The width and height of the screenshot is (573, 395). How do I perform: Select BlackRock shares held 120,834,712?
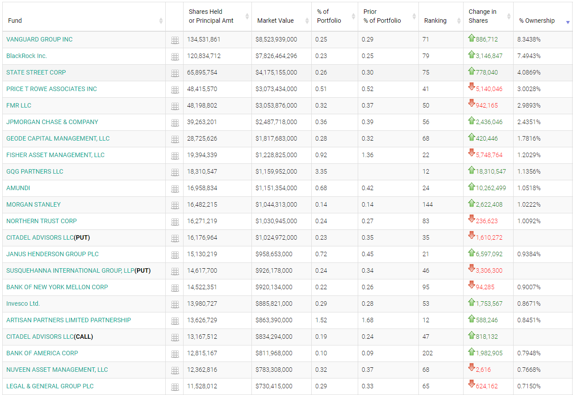click(x=204, y=56)
